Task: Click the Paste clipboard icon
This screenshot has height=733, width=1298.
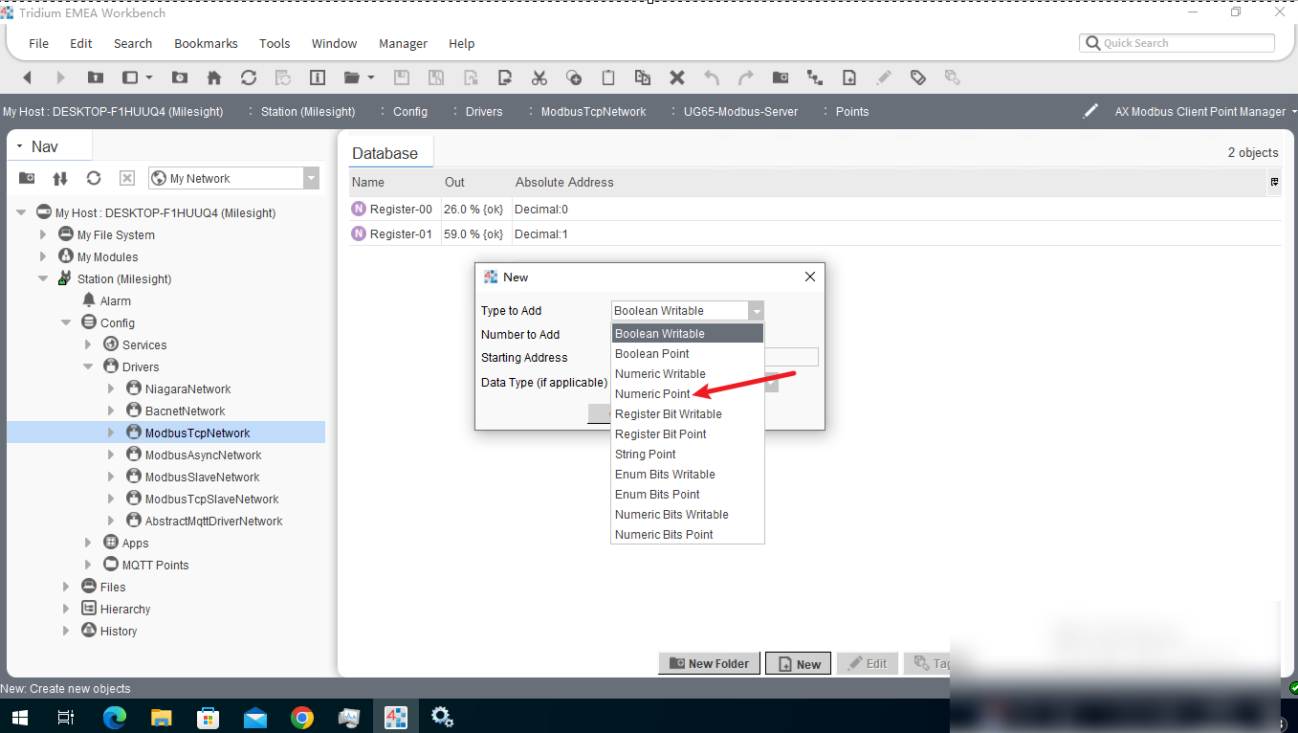Action: 608,78
